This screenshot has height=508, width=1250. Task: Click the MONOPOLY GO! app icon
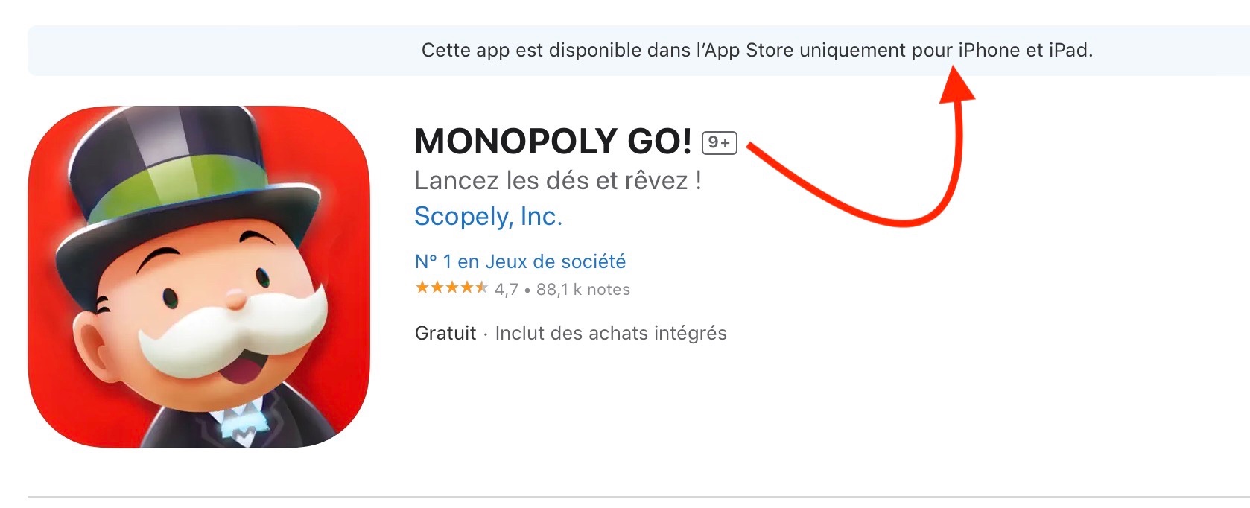coord(199,276)
